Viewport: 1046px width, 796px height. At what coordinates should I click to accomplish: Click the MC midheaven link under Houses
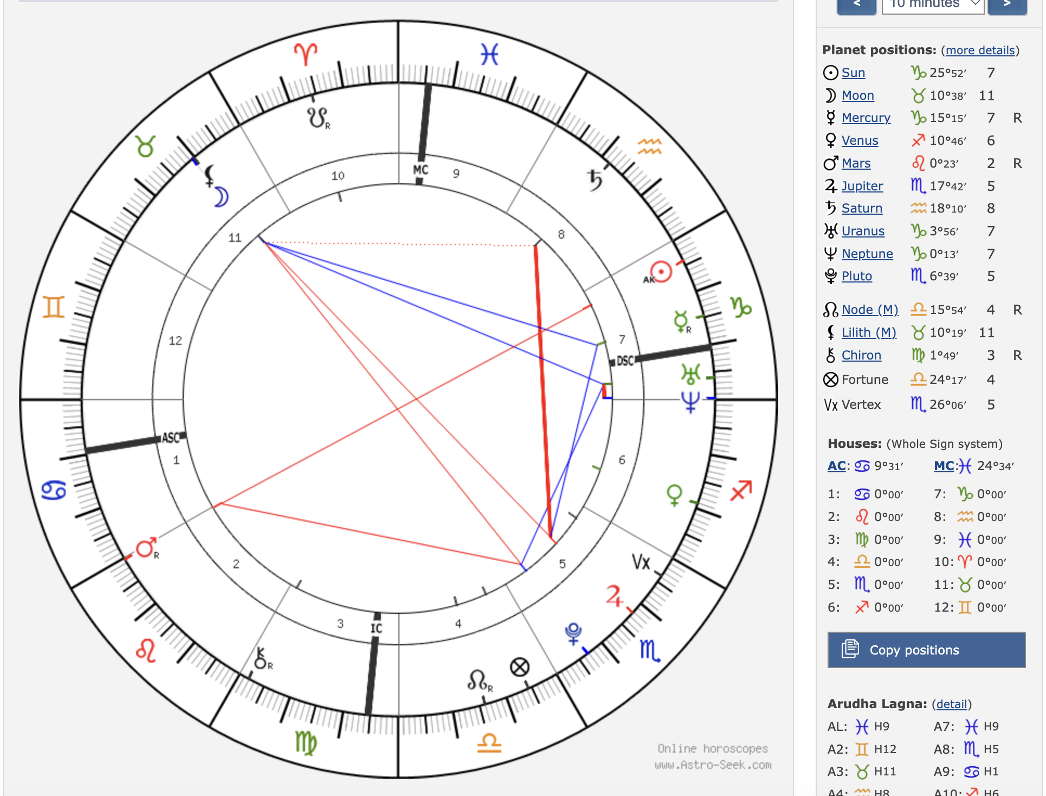944,466
